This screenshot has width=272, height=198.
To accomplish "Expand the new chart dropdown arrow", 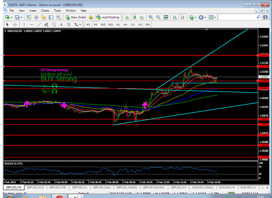I will tap(11, 17).
